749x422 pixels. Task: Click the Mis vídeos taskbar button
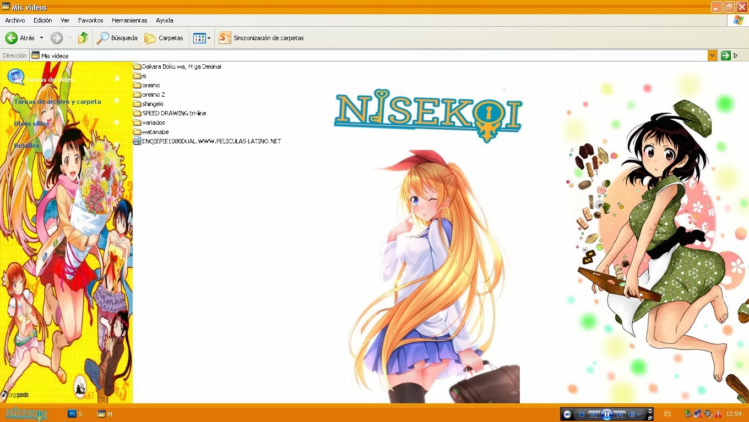pos(105,414)
